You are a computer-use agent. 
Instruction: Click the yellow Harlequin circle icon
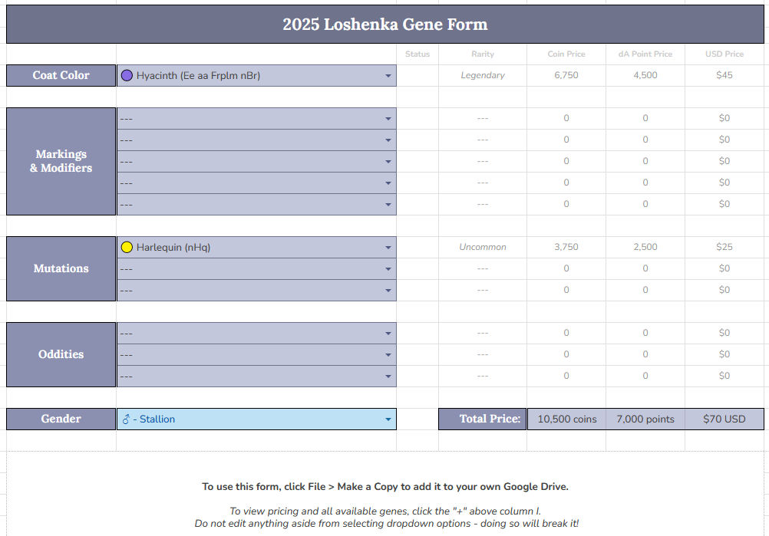[127, 247]
